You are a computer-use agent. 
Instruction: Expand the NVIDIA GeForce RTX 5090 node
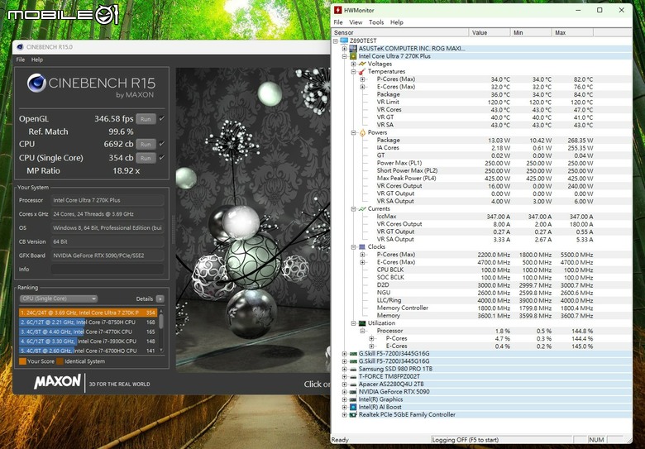(345, 392)
